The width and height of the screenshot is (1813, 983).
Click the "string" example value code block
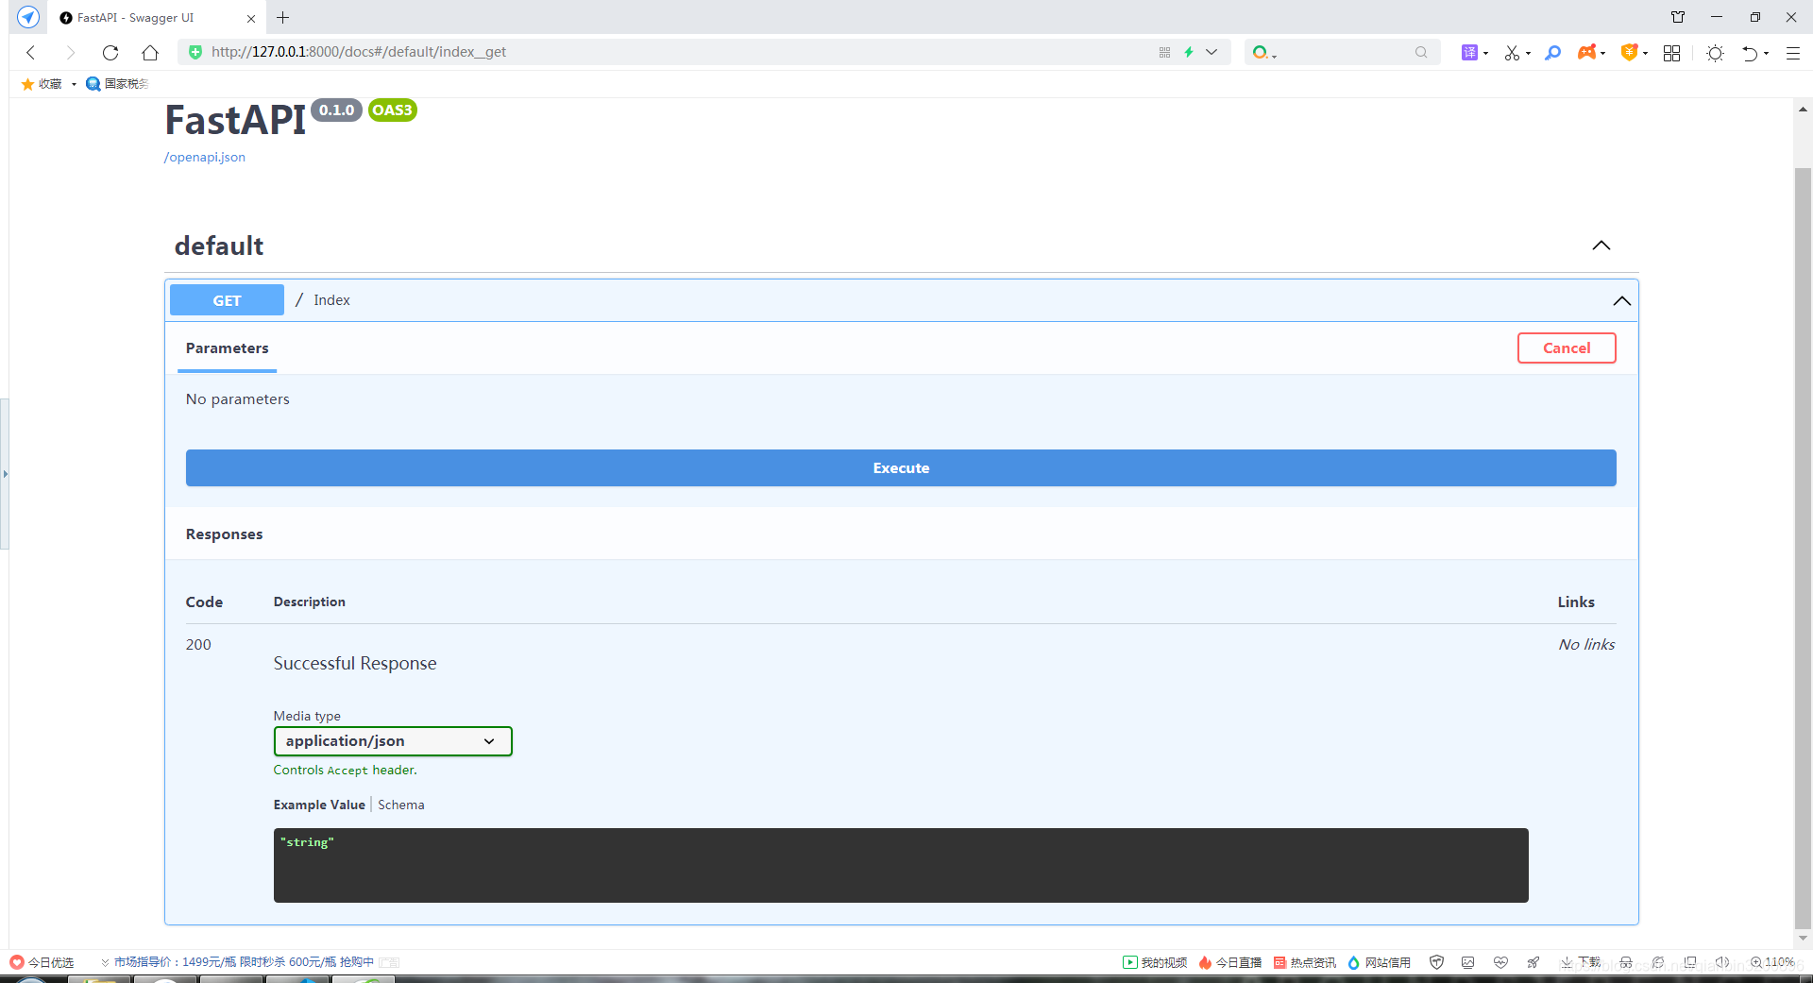901,866
